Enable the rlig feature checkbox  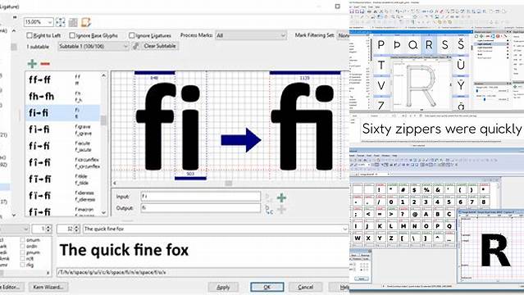pyautogui.click(x=22, y=265)
